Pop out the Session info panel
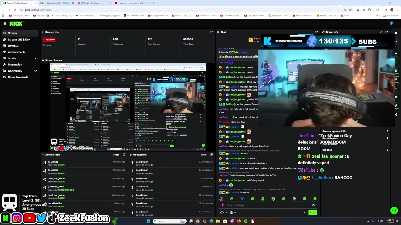The width and height of the screenshot is (401, 225). point(211,32)
